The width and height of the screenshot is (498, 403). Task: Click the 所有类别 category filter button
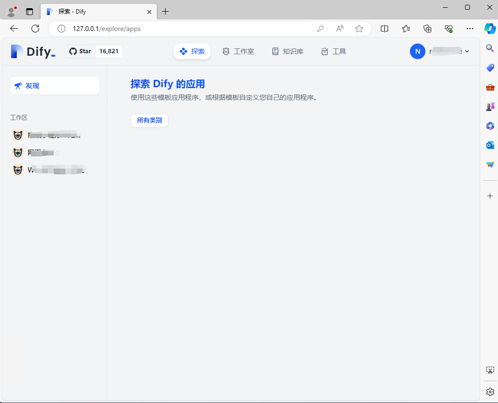[149, 120]
